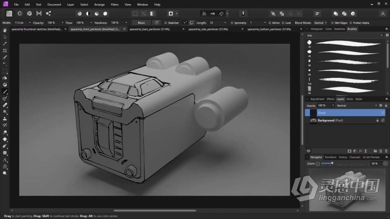Open the Effects panel tab
Image resolution: width=390 pixels, height=219 pixels.
(330, 99)
